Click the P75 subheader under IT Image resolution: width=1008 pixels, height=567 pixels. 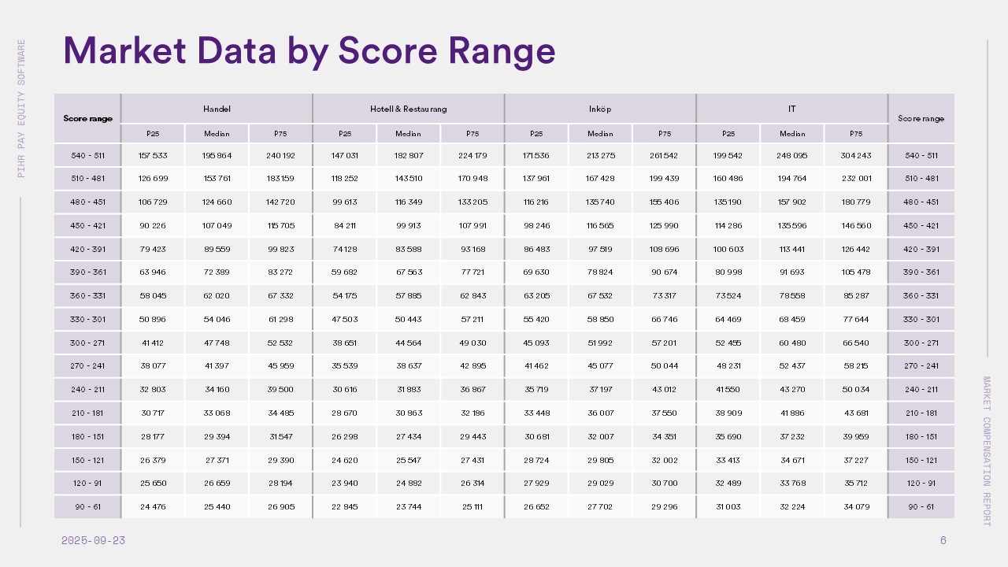point(856,134)
